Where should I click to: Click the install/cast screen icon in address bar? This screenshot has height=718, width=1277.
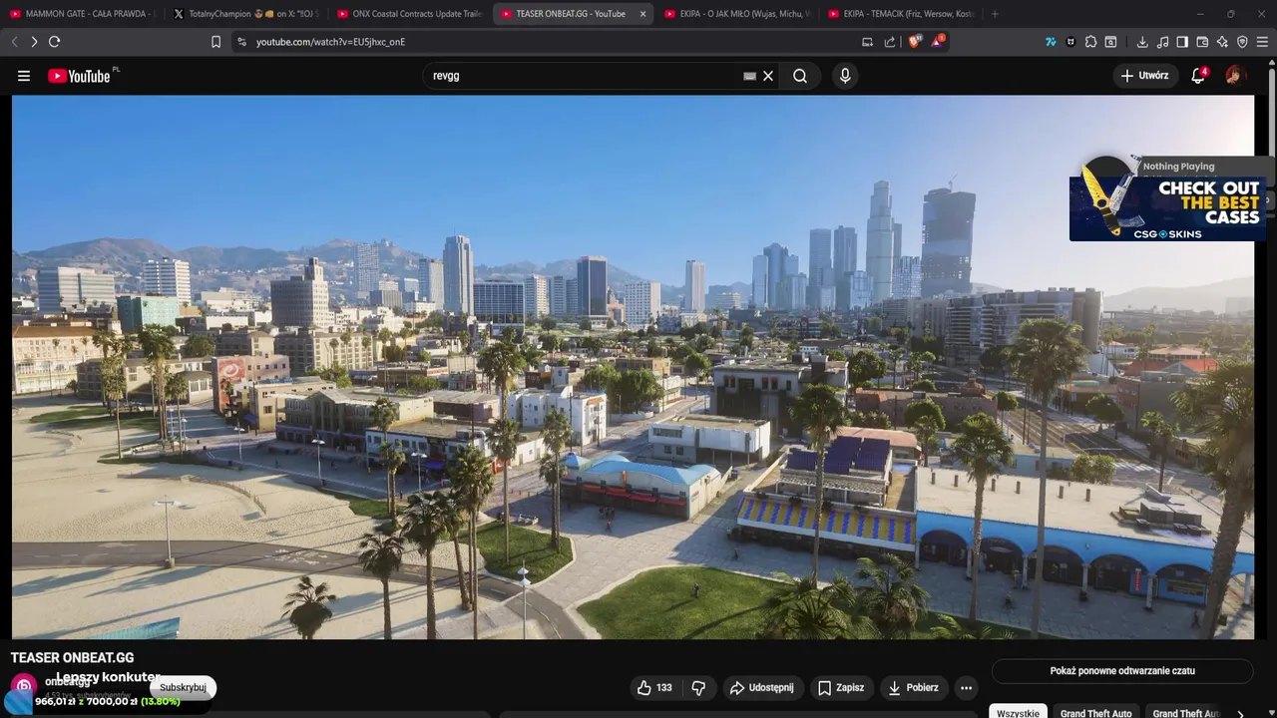click(867, 42)
